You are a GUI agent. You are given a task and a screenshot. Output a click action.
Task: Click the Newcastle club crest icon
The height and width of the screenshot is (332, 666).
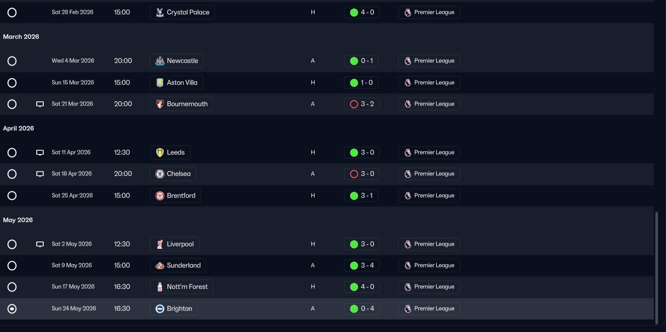pos(159,61)
